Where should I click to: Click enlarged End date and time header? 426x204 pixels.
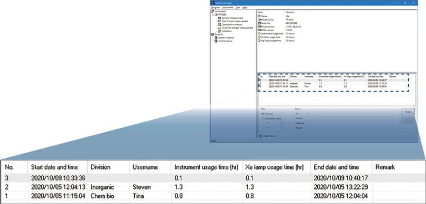click(x=341, y=167)
